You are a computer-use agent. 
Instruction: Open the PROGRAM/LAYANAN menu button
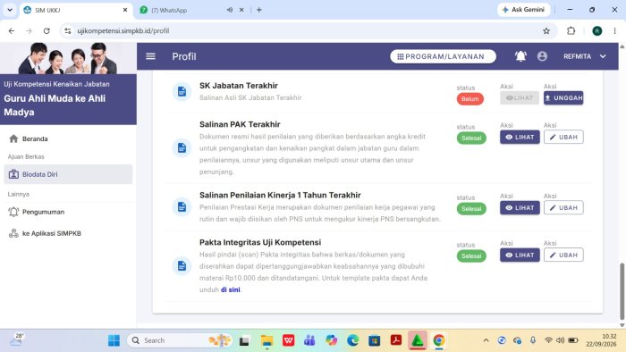click(x=444, y=56)
